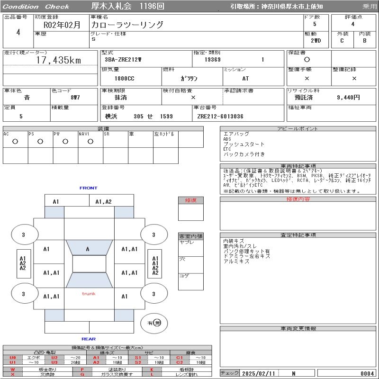Click the PS equipment circle mark
This screenshot has height=379, width=379.
coord(40,141)
